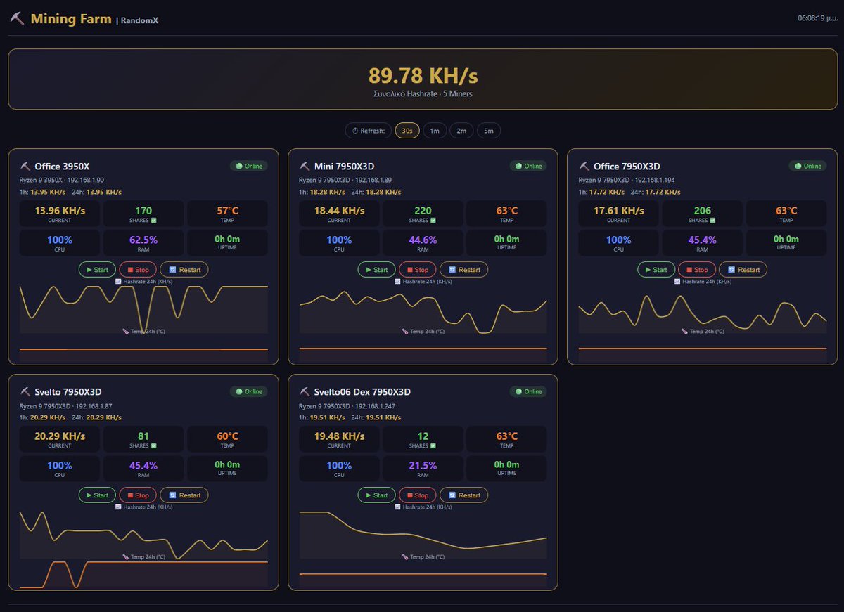Click the 220 shares tile
This screenshot has height=612, width=844.
423,214
